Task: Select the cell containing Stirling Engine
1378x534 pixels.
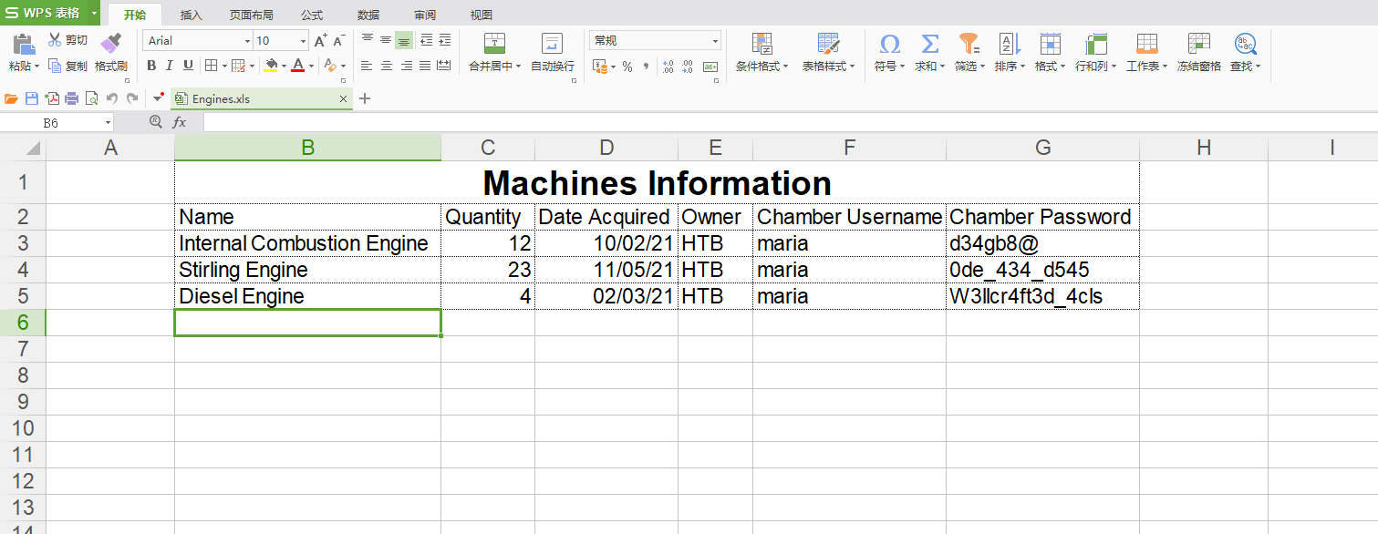Action: click(x=307, y=270)
